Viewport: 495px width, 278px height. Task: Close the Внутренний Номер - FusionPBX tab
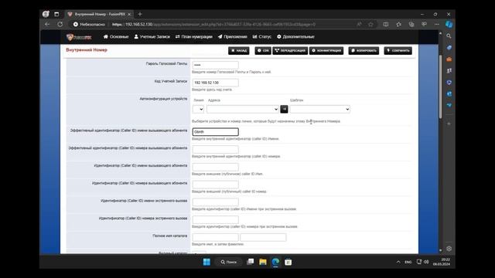coord(129,14)
